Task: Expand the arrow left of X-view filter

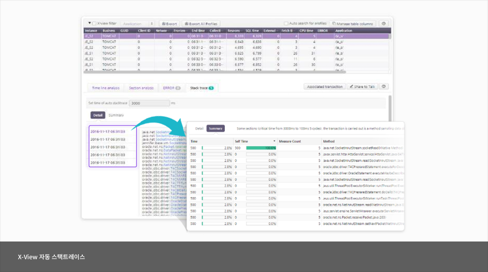Action: pyautogui.click(x=89, y=23)
